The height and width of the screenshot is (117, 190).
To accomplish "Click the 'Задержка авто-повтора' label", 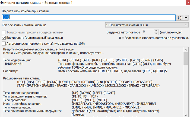I will pos(124,32).
